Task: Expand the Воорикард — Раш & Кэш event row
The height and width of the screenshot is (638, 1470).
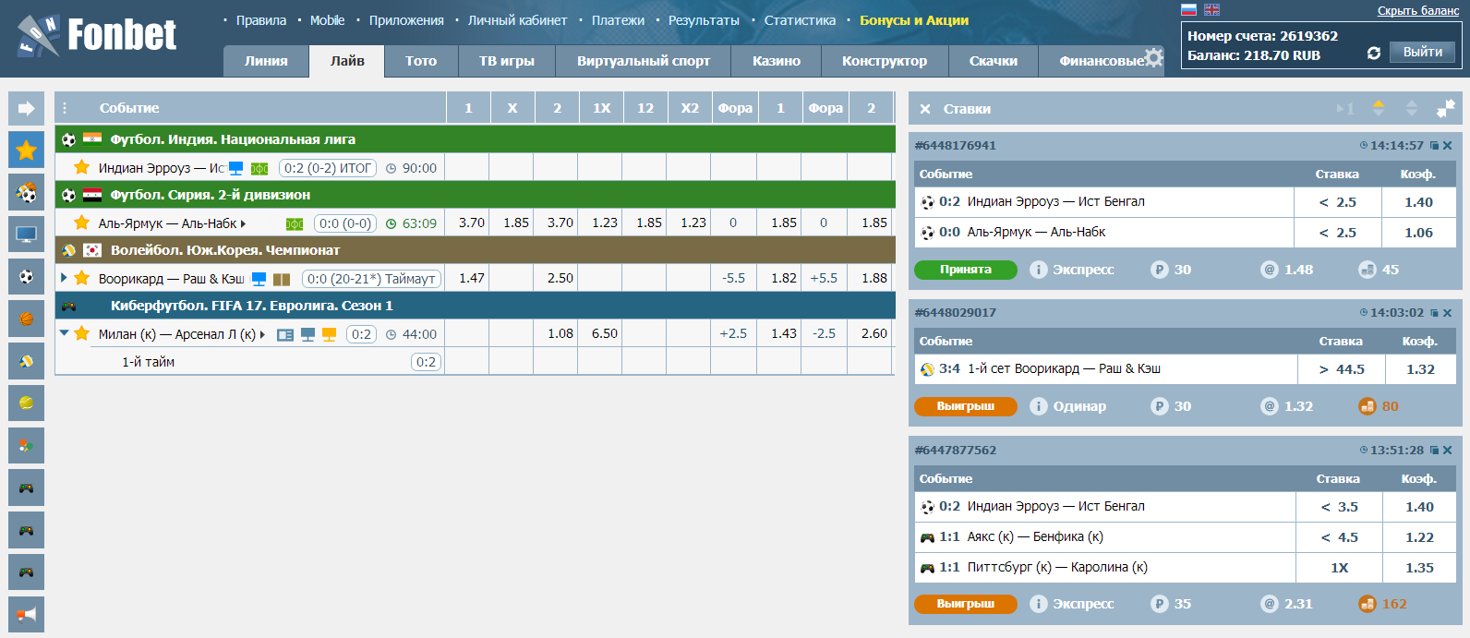Action: tap(64, 278)
